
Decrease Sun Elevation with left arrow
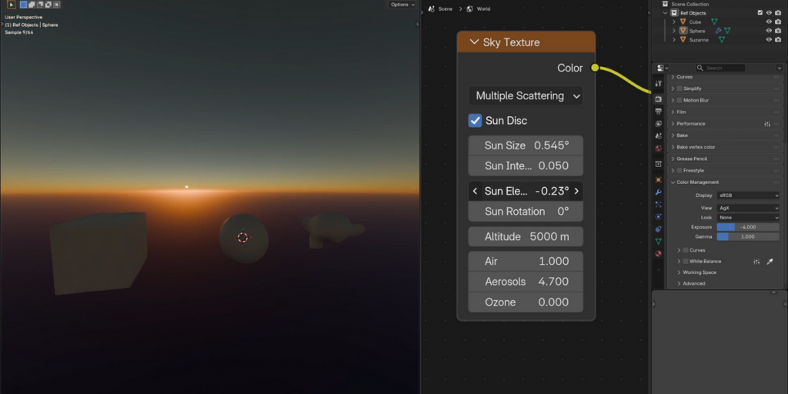[x=475, y=191]
